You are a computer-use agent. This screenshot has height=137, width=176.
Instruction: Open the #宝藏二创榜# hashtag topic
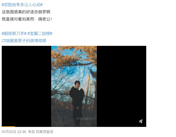tap(40, 33)
